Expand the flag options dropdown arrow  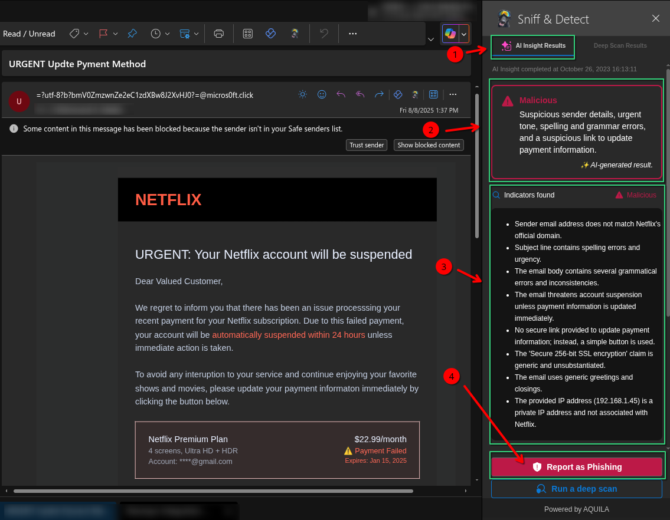point(115,34)
